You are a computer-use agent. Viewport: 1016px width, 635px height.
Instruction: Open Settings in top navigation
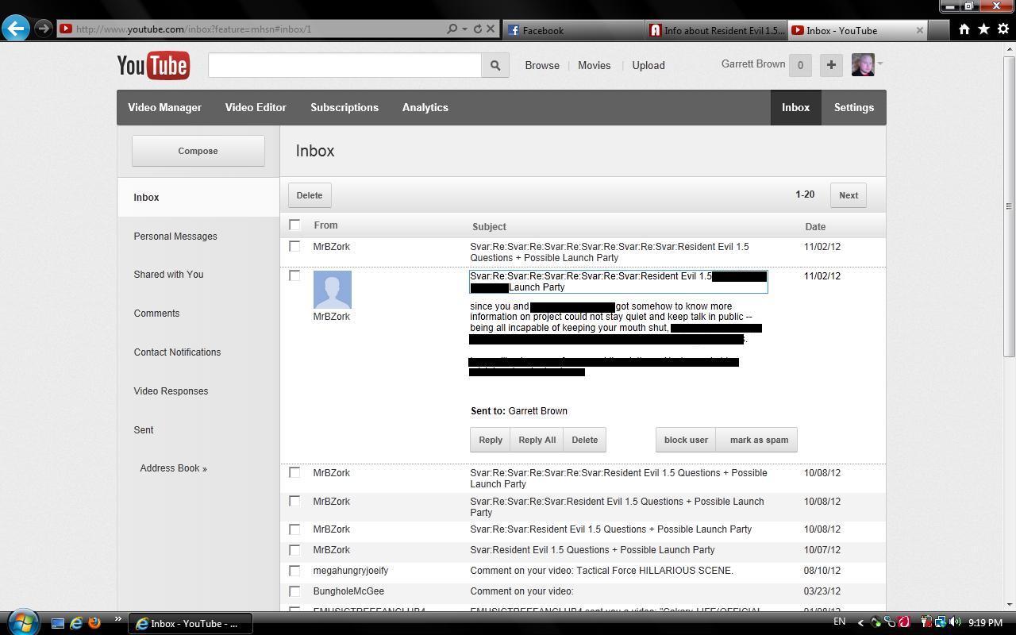854,107
